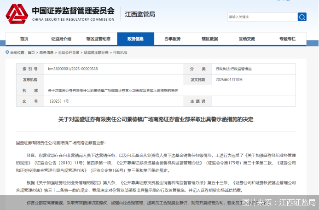319x210 pixels.
Task: Click the 江西监管局 header text
Action: (x=140, y=14)
